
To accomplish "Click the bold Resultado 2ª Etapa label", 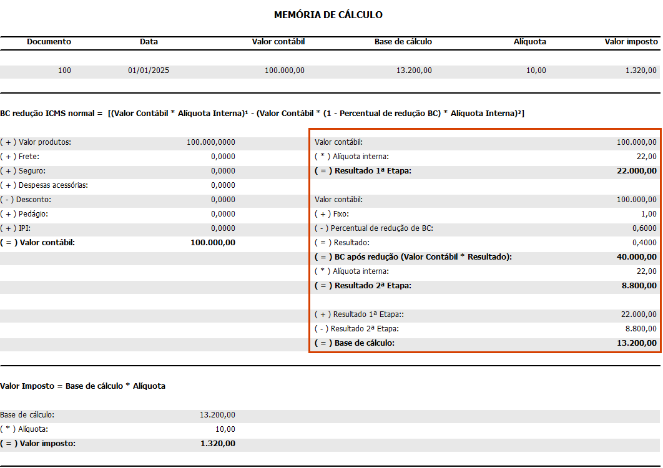I will (363, 286).
